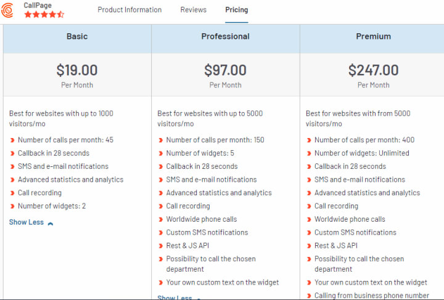
Task: Open the Product Information tab
Action: coord(129,10)
